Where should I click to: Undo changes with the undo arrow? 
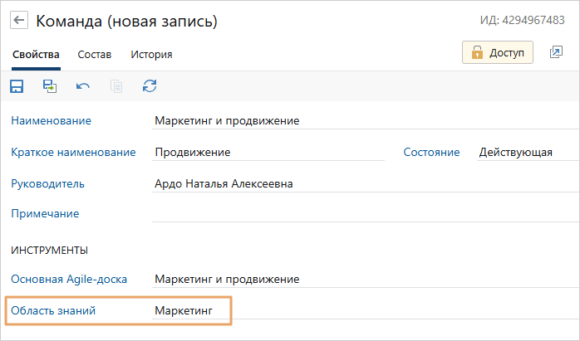[83, 86]
